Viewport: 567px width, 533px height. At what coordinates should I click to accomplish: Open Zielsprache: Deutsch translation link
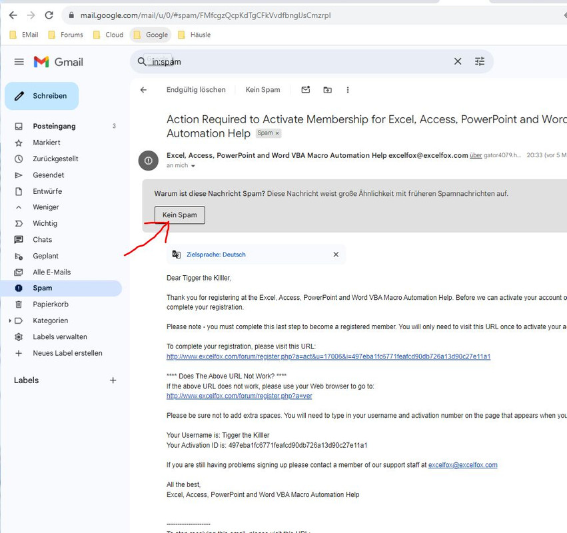[x=216, y=255]
